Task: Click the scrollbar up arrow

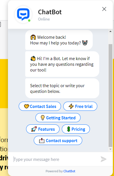Action: (x=110, y=31)
